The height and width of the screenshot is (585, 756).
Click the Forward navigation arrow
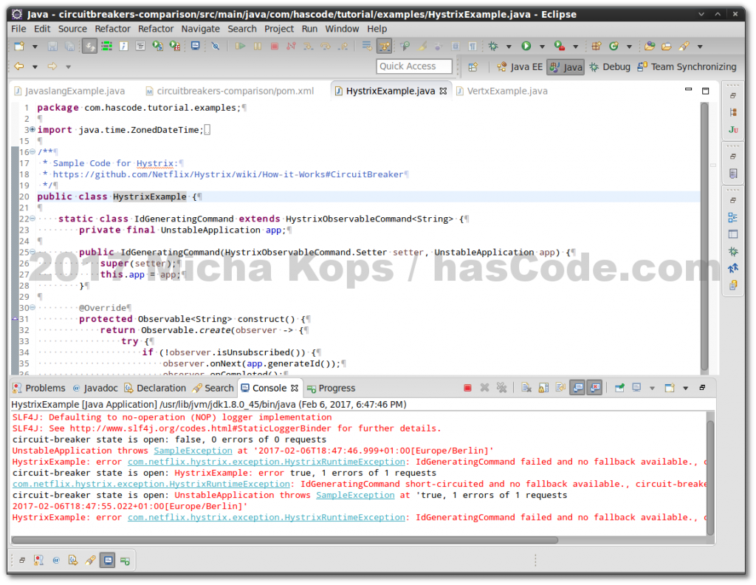coord(52,66)
